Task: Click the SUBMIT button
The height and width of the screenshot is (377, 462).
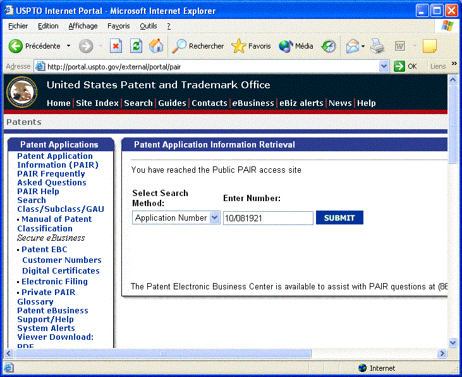Action: click(339, 217)
